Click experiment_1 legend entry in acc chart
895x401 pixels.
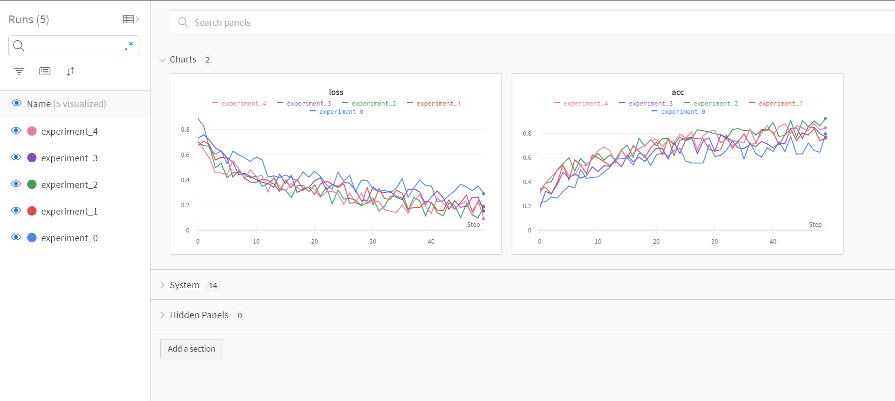point(775,104)
